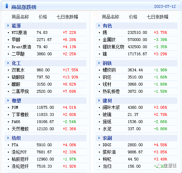The width and height of the screenshot is (182, 173).
Task: Select the DDGS commodity
Action: coord(107,145)
